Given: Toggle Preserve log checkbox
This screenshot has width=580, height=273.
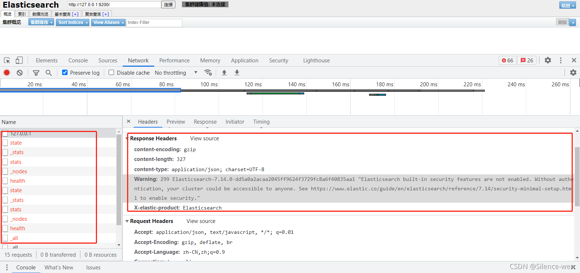Looking at the screenshot, I should (x=65, y=73).
